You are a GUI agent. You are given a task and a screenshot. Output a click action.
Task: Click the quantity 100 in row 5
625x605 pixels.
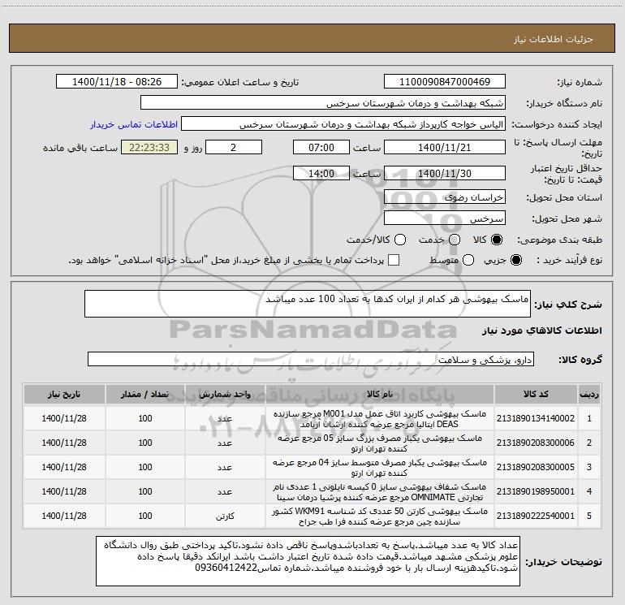[x=145, y=516]
